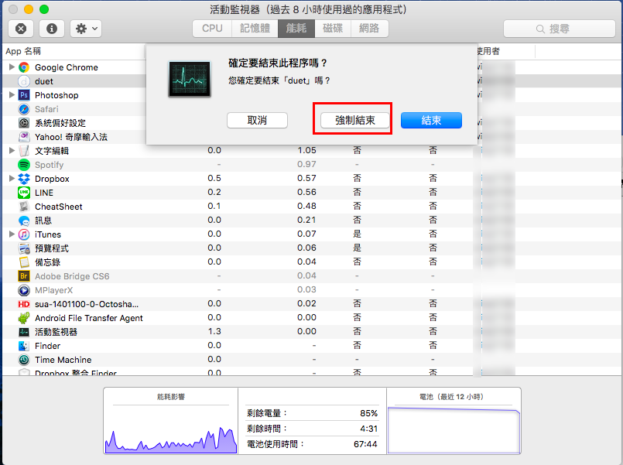Expand the Photoshop process group

(12, 95)
